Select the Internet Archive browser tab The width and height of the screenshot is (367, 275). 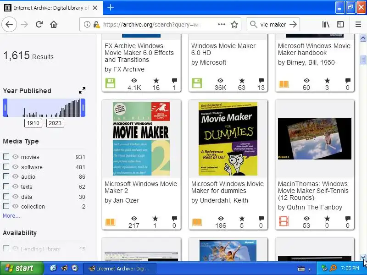coord(51,8)
